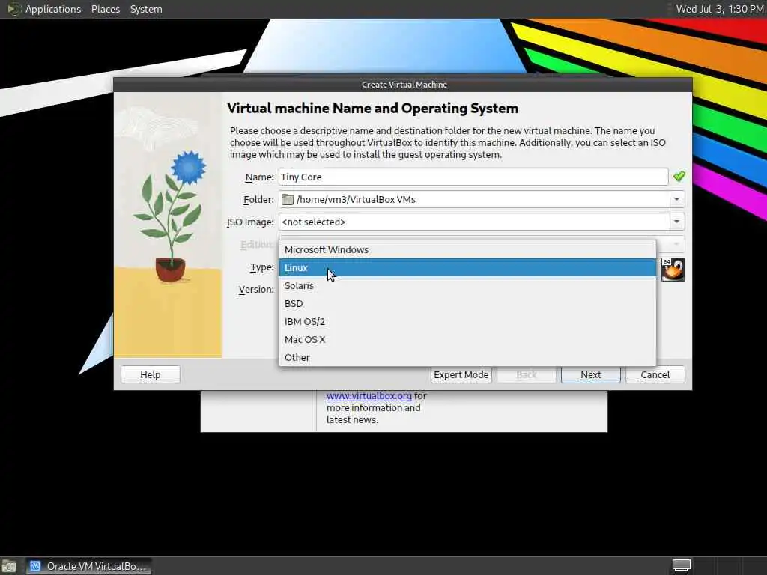Pick Other from the OS type list

(x=467, y=357)
